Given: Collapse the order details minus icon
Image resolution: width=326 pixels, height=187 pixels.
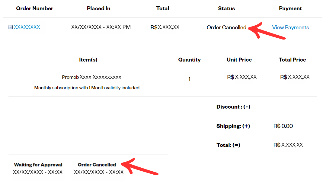Looking at the screenshot, I should pyautogui.click(x=11, y=27).
